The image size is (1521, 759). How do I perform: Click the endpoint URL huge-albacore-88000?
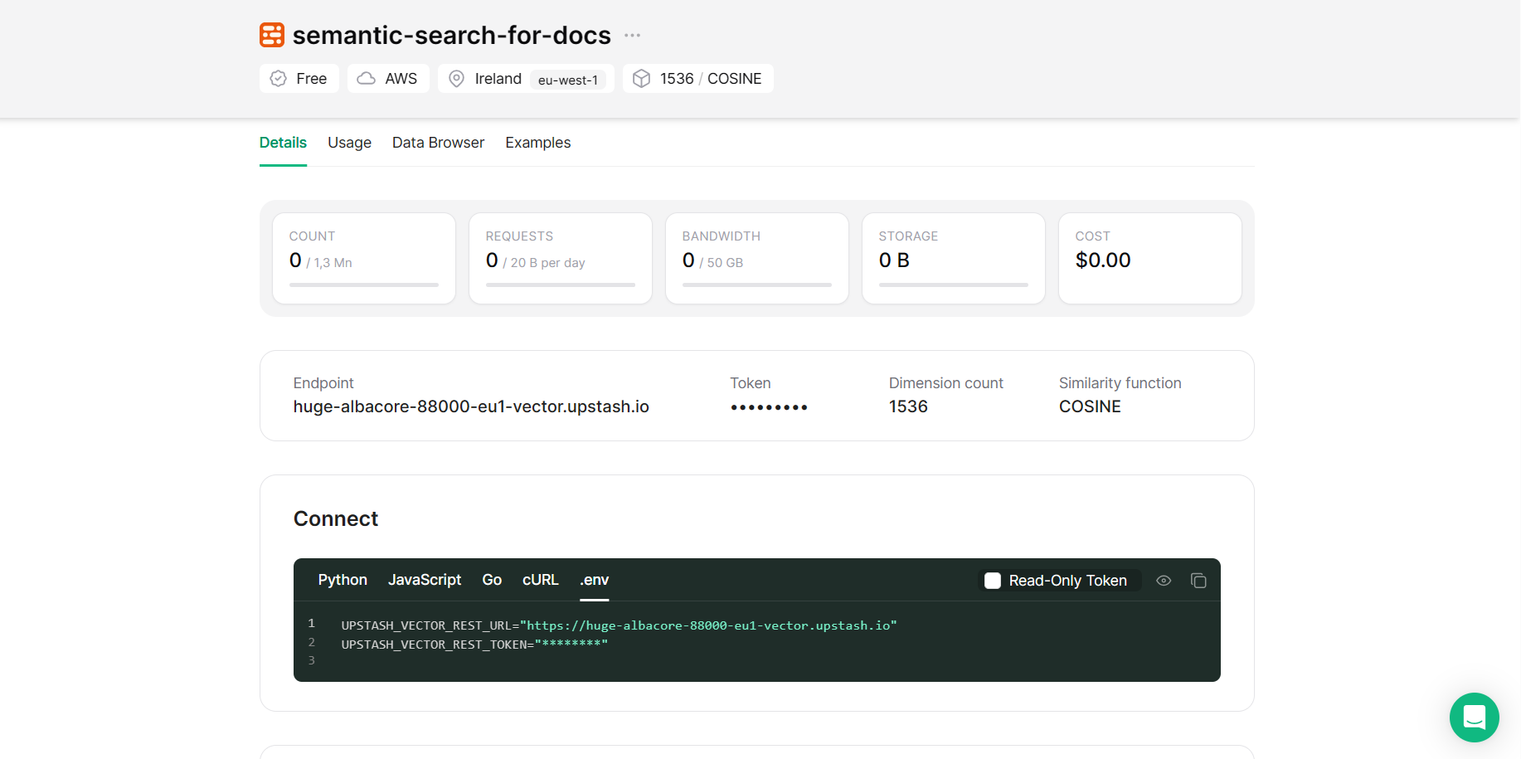pyautogui.click(x=471, y=406)
